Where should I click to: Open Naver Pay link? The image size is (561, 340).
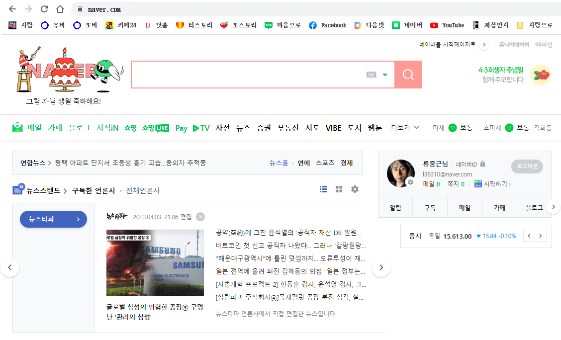pyautogui.click(x=182, y=128)
